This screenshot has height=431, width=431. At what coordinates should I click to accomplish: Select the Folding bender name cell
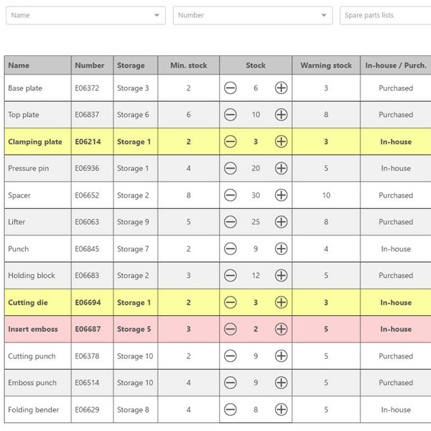(x=37, y=409)
